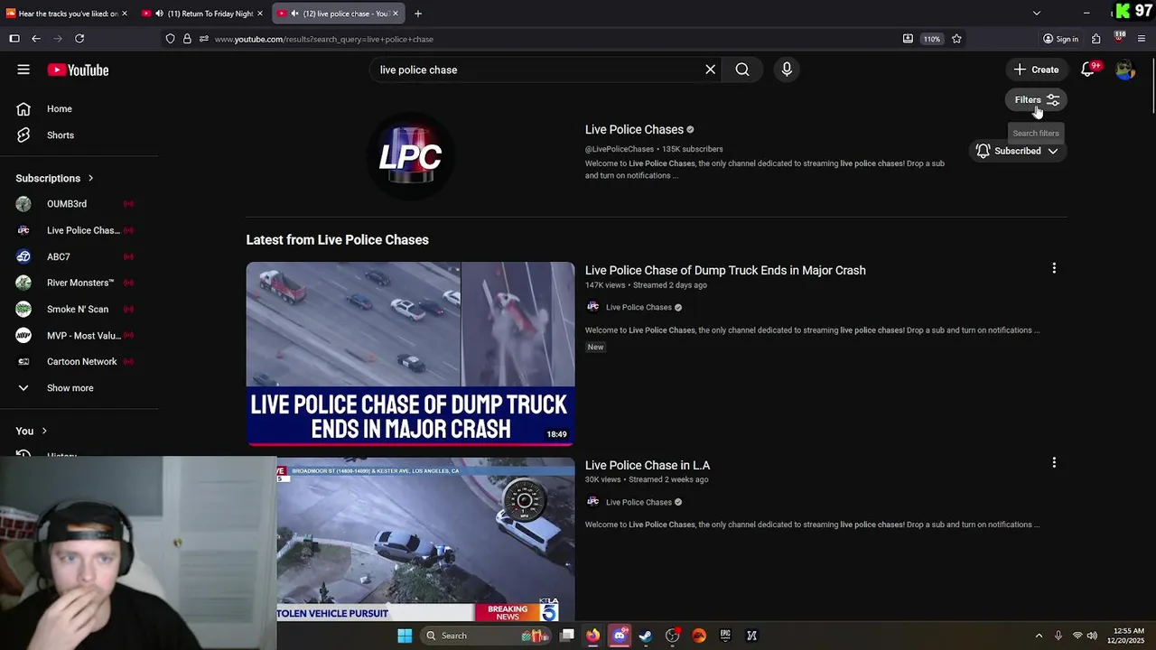Clear the search box with the X
The height and width of the screenshot is (650, 1156).
pyautogui.click(x=710, y=70)
